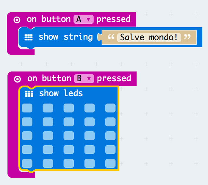The width and height of the screenshot is (208, 185).
Task: Toggle top-left LED in the grid
Action: point(27,108)
